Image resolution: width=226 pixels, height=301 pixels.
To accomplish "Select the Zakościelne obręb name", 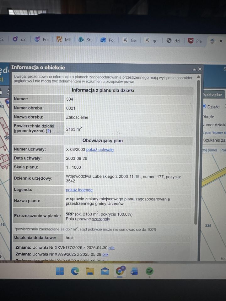I will pyautogui.click(x=77, y=117).
